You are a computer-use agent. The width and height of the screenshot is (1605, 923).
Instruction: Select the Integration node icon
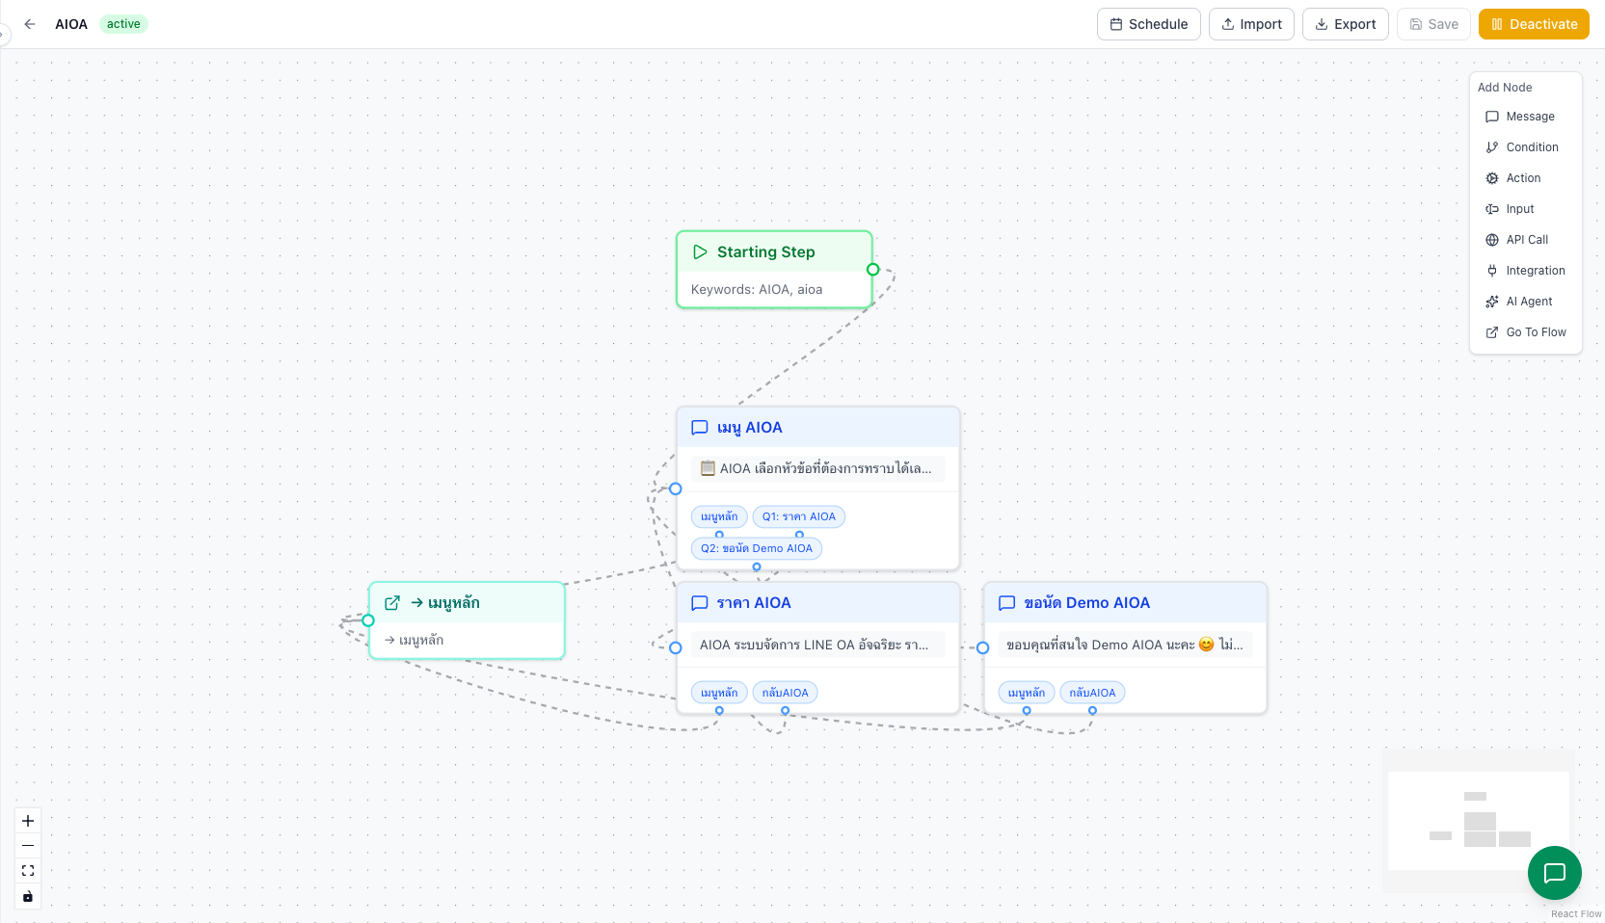point(1492,270)
